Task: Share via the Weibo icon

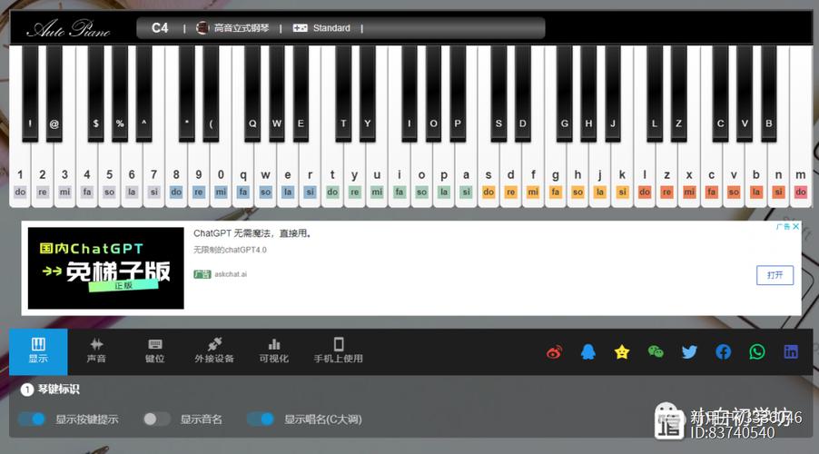Action: pos(554,352)
